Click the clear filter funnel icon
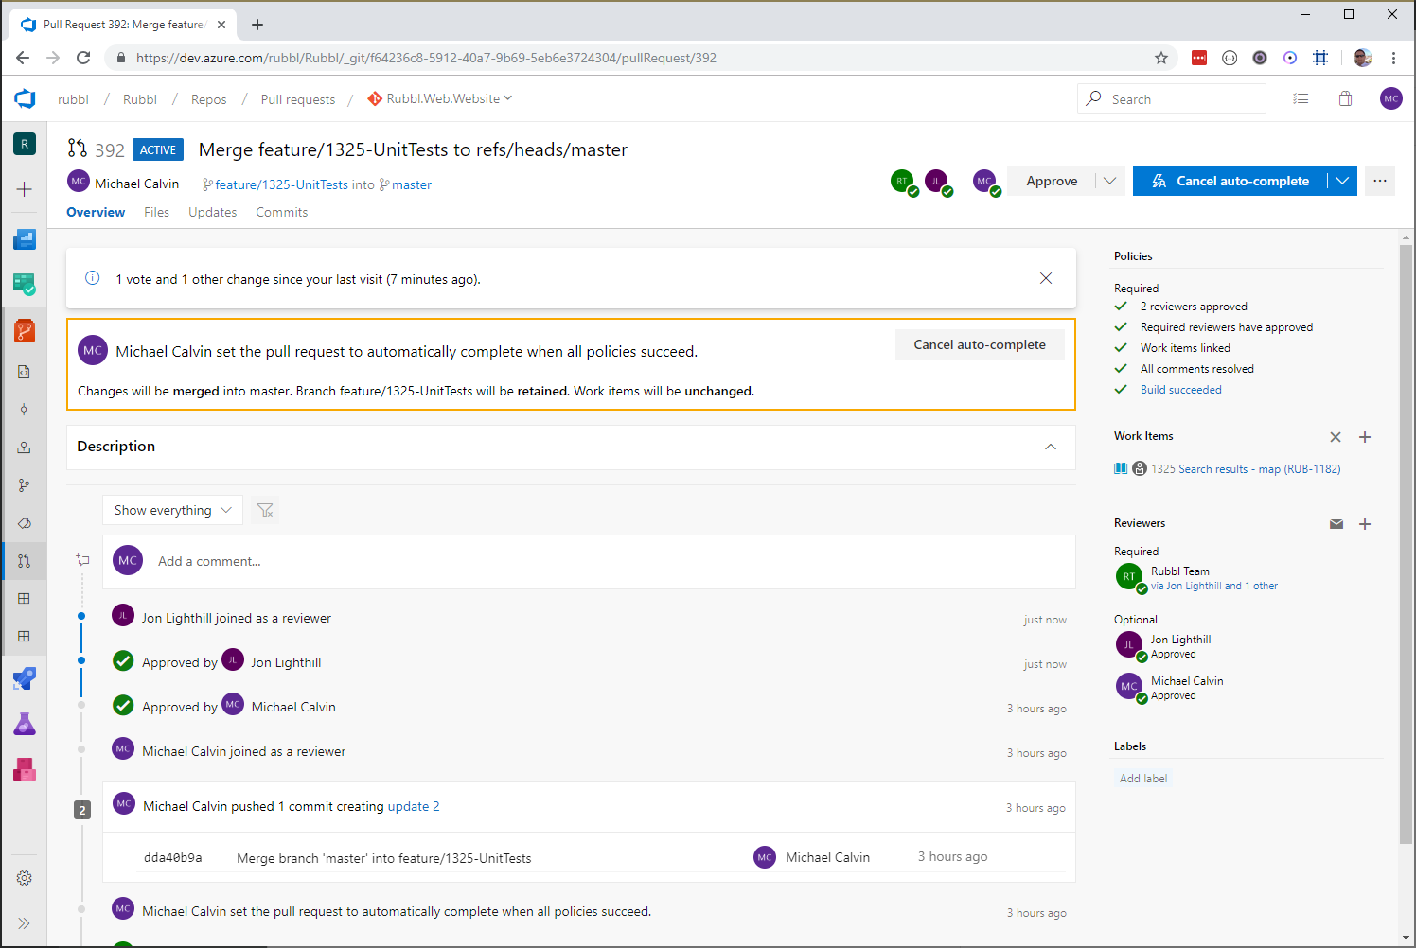This screenshot has height=948, width=1416. pos(265,510)
